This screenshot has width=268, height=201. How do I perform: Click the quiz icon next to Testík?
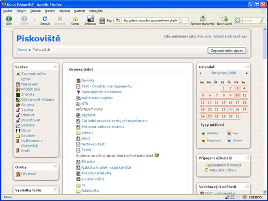[78, 150]
